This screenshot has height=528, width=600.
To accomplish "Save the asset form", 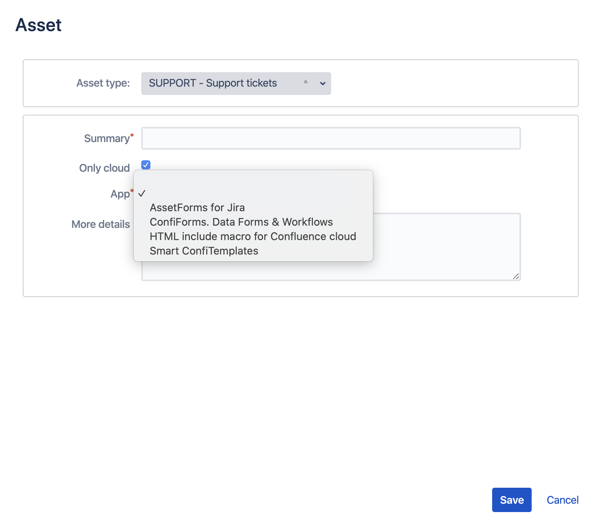I will tap(512, 500).
